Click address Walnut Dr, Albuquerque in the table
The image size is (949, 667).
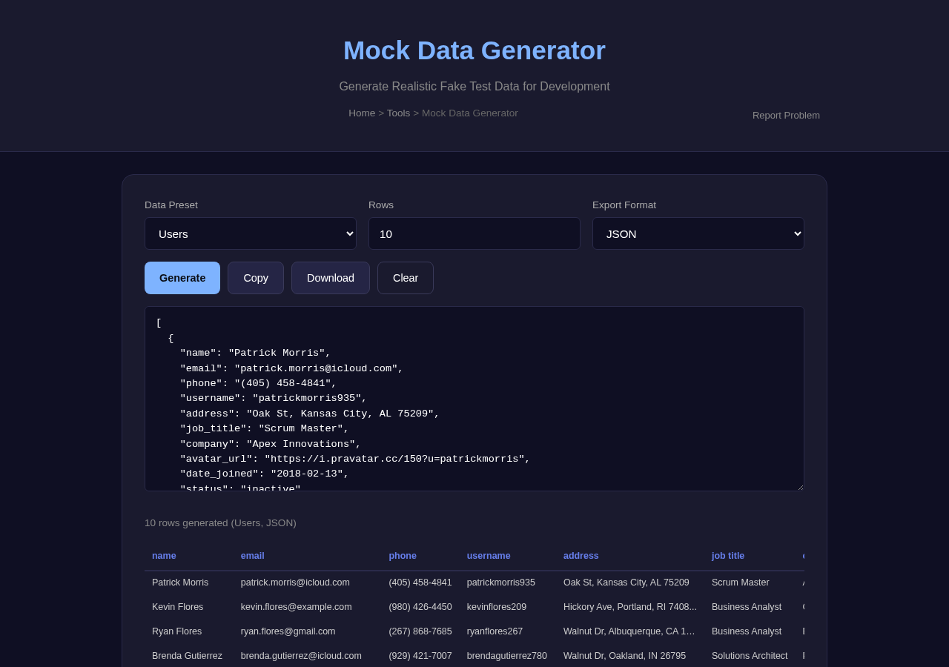pos(630,631)
